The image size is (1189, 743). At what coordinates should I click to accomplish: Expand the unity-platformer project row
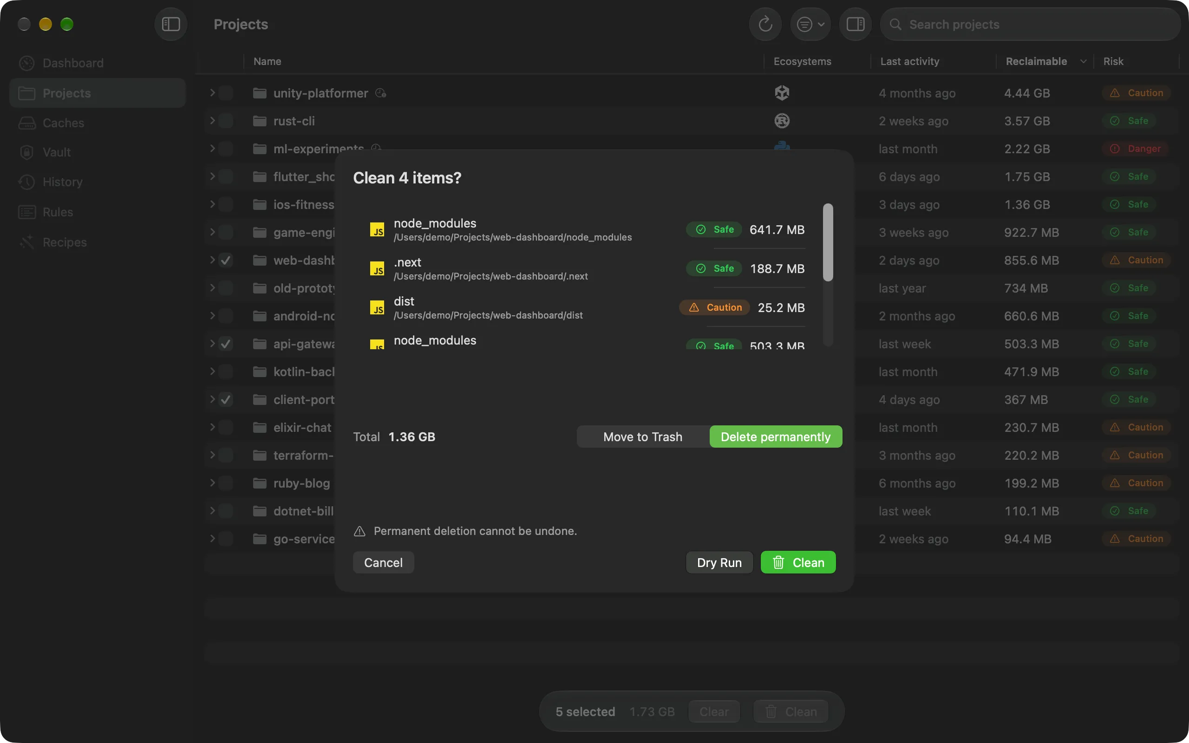(x=212, y=93)
